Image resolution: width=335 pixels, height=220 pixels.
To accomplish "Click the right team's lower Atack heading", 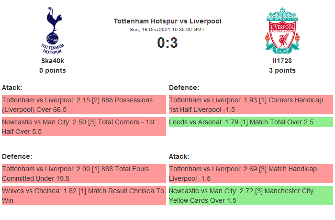I will point(179,156).
